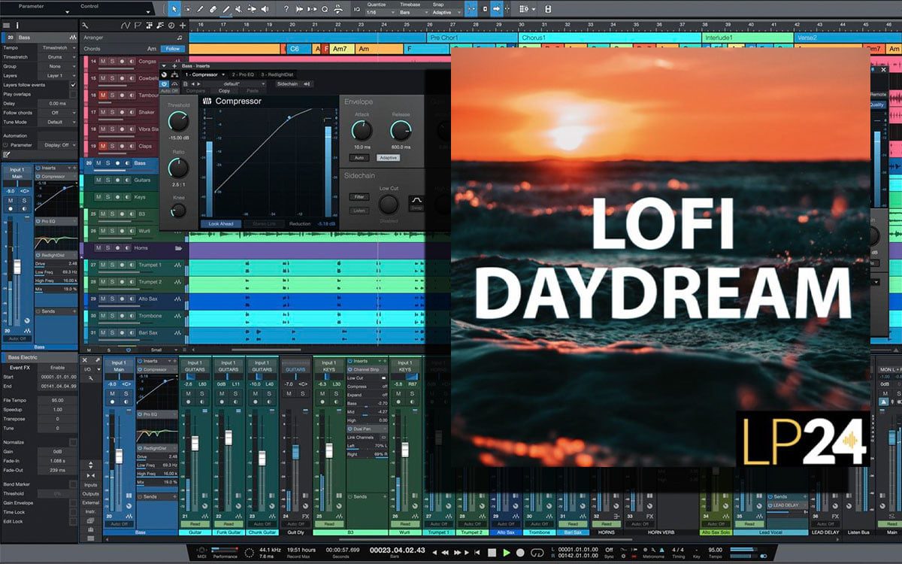902x564 pixels.
Task: Click the record button in transport
Action: 520,553
